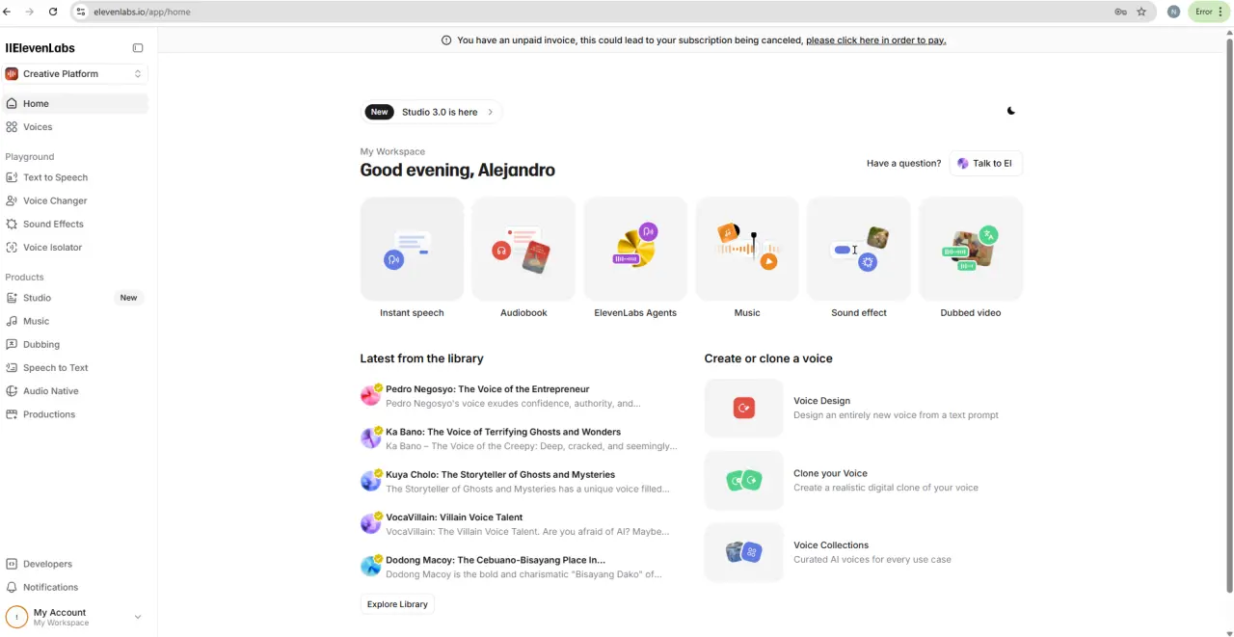This screenshot has width=1234, height=637.
Task: Open Ka Bano voice entry
Action: pyautogui.click(x=519, y=438)
